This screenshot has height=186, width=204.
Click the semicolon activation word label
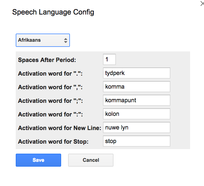pyautogui.click(x=50, y=101)
